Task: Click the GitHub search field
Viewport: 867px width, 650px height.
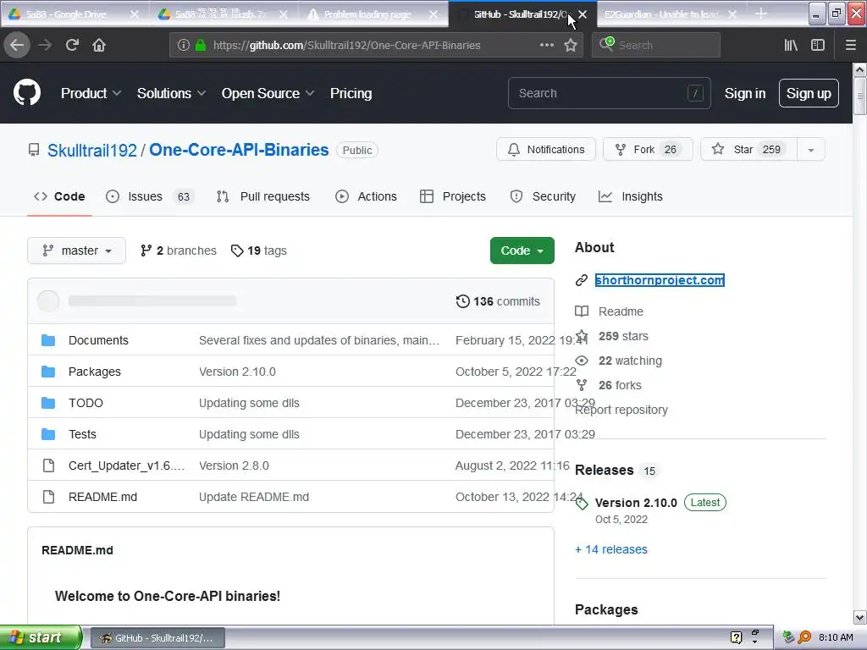Action: click(x=609, y=93)
